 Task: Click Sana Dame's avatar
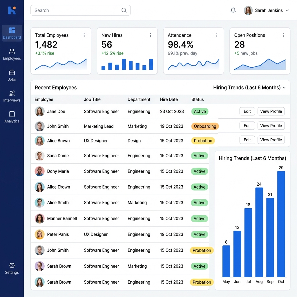(39, 156)
